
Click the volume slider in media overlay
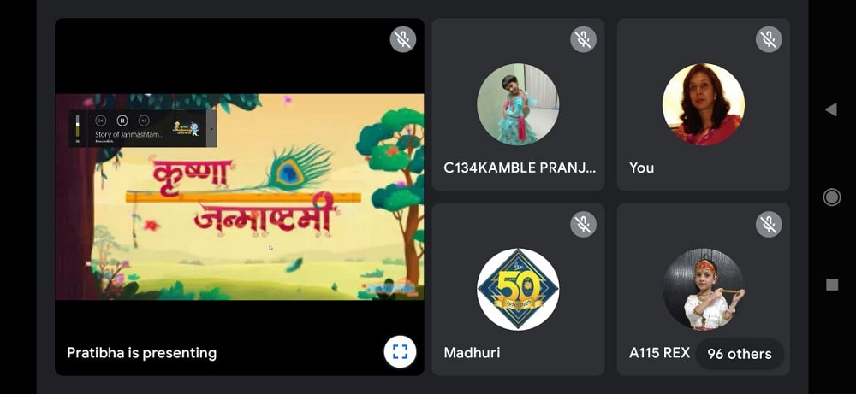pyautogui.click(x=77, y=127)
